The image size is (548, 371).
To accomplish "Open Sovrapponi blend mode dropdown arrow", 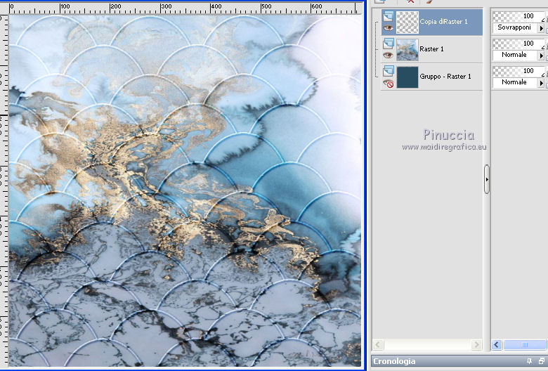I will (542, 28).
